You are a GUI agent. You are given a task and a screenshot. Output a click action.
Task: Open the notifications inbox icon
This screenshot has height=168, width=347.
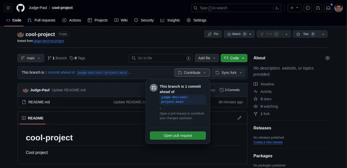[328, 8]
